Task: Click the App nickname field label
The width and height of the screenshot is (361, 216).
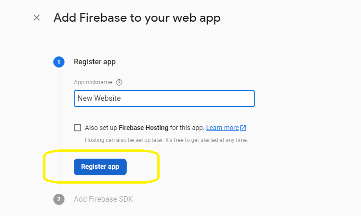Action: 93,82
